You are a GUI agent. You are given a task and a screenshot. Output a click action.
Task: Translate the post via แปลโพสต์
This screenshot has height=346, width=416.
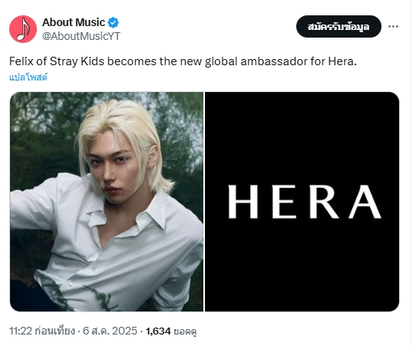click(28, 77)
